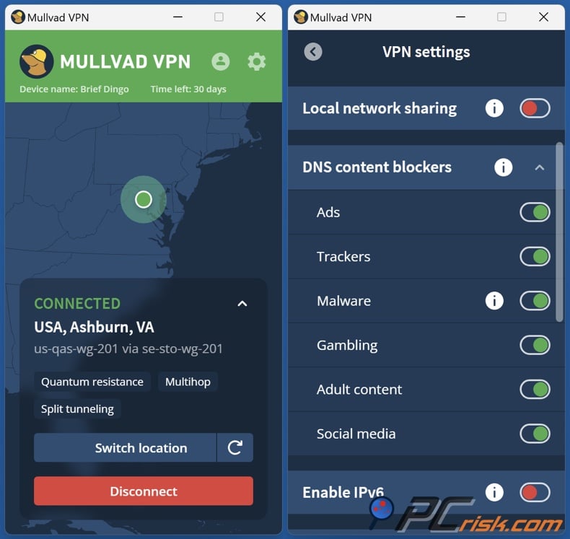This screenshot has height=539, width=570.
Task: Click Multihop feature chip
Action: point(188,382)
